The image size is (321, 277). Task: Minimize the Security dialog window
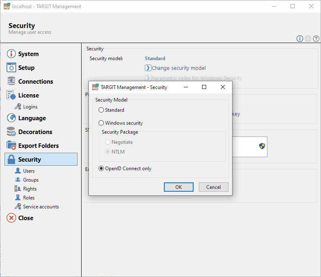[x=186, y=87]
